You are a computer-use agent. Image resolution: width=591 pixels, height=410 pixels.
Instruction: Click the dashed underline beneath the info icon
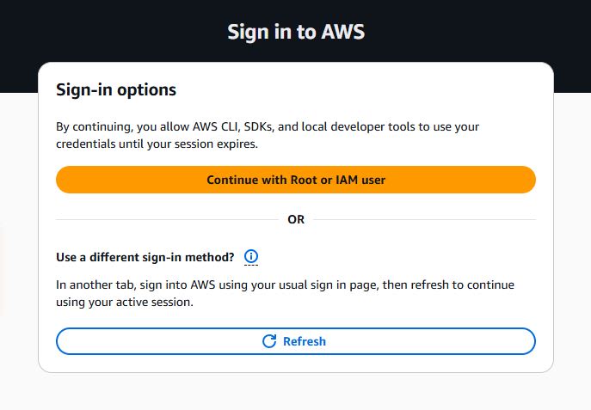[251, 265]
